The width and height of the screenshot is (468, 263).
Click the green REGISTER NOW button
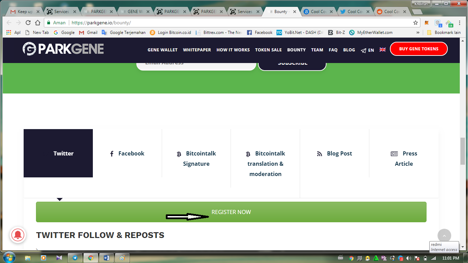(x=231, y=212)
